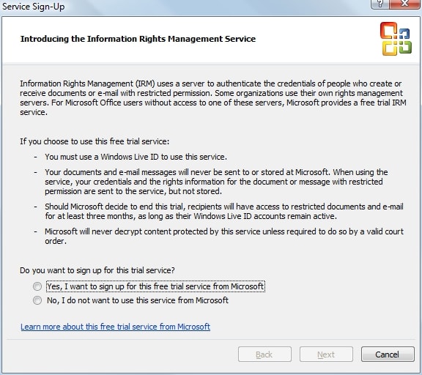Viewport: 422px width, 375px height.
Task: Click the 'Information Rights Management (IRM) uses a server' paragraph
Action: (213, 98)
